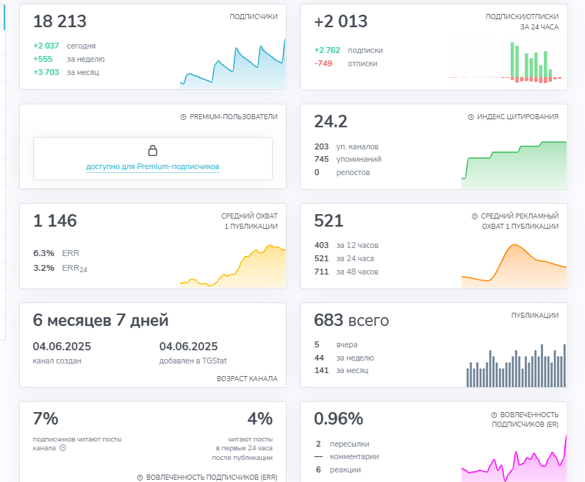Open the ПОДПИСЧИКИ card showing 18 213
Image resolution: width=585 pixels, height=482 pixels.
(x=153, y=46)
